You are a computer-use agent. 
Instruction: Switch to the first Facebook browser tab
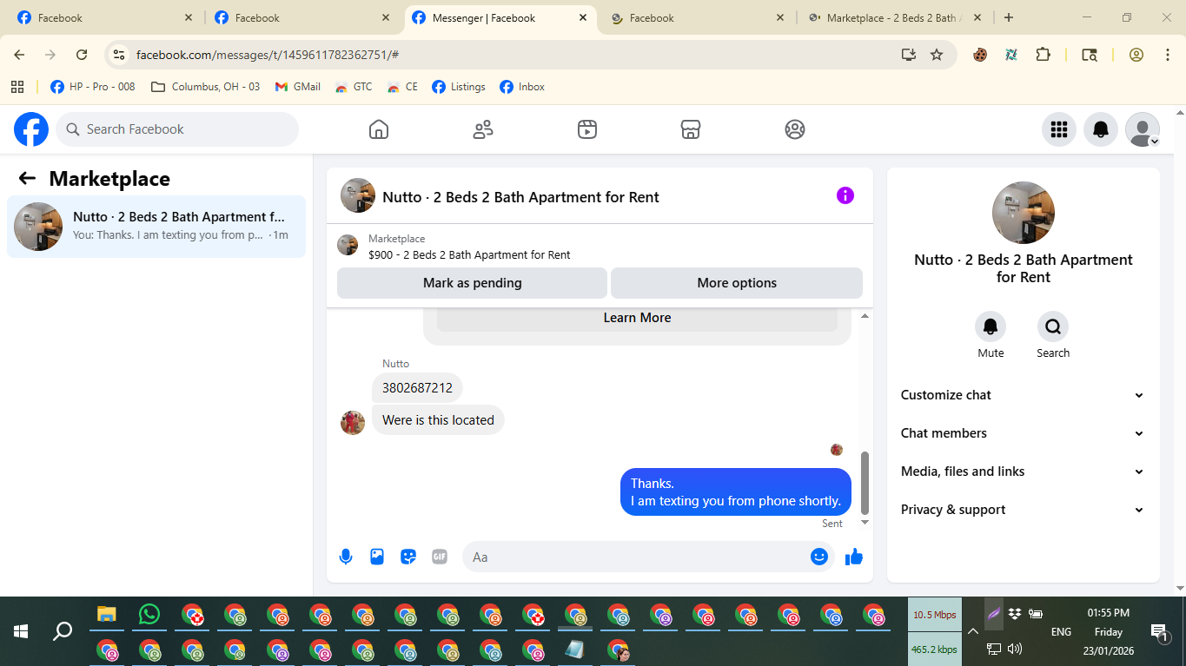click(x=105, y=17)
